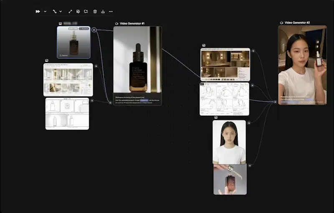The height and width of the screenshot is (213, 334).
Task: Click output port beside environment lighting reference
Action: [96, 66]
